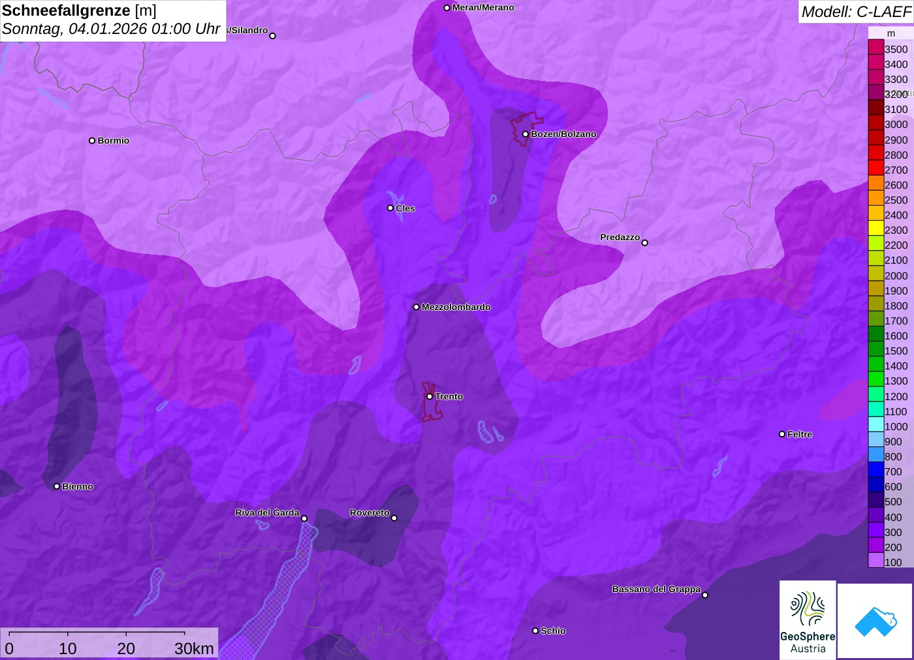
Task: Pick the 1900 m olive swatch
Action: pos(875,289)
